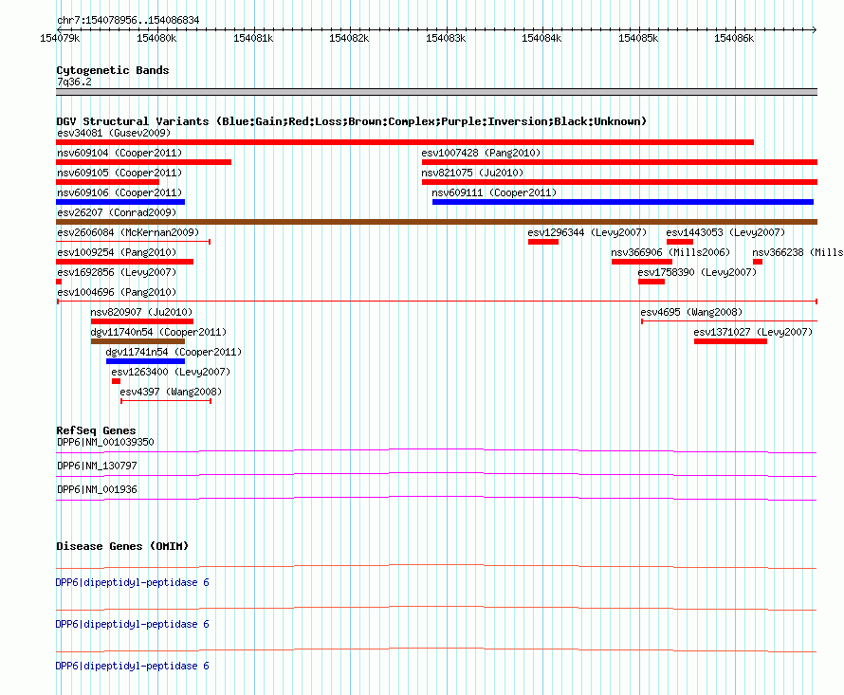Click the DPP6|NM_130797 gene label

tap(97, 466)
